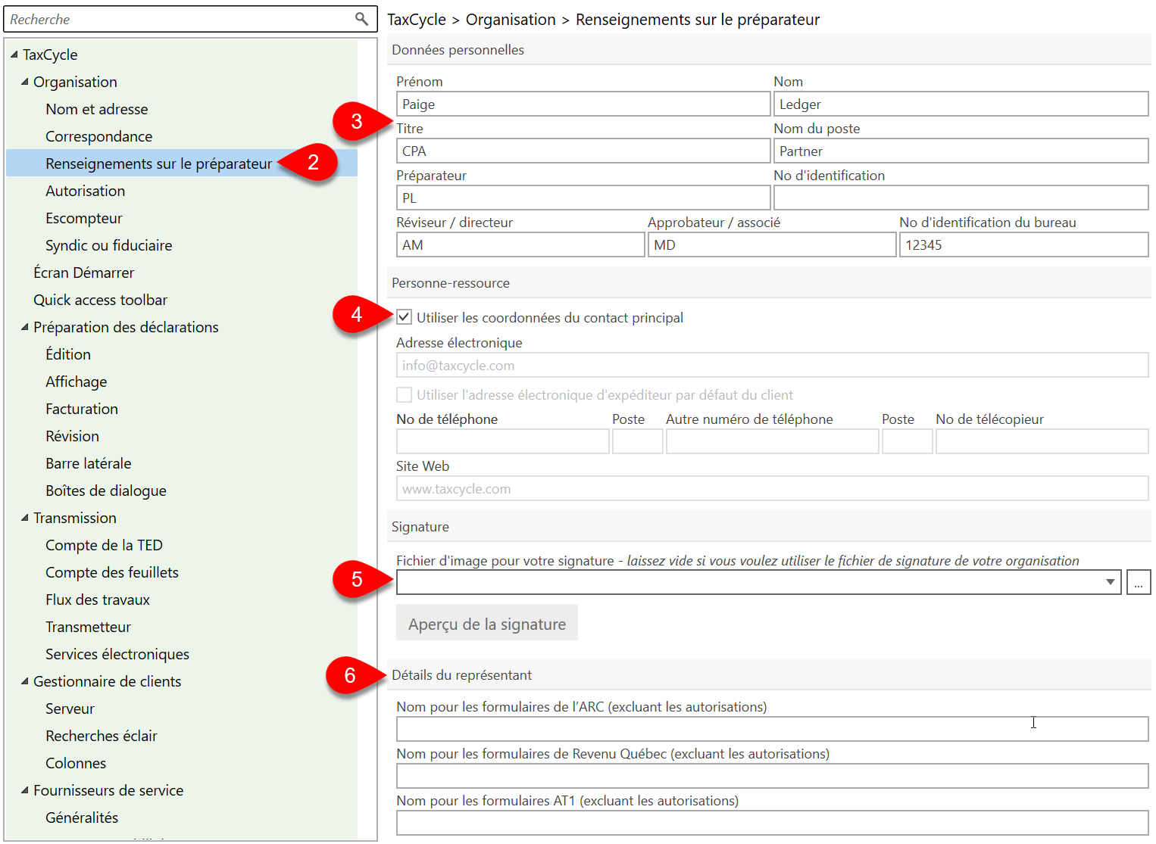
Task: Click the 'No de téléphone' field
Action: 503,441
